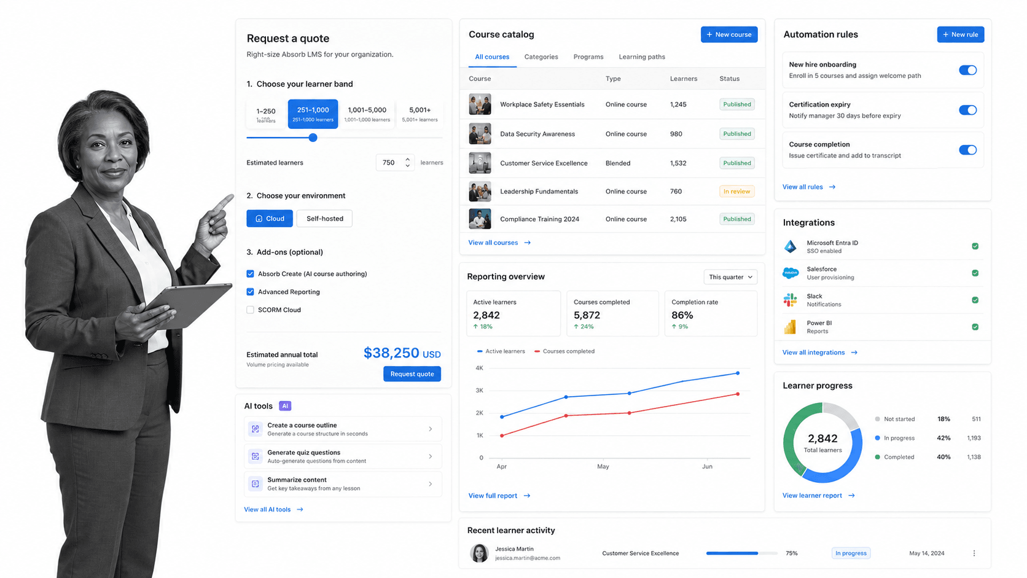The height and width of the screenshot is (578, 1027).
Task: Turn off the Course completion rule
Action: (x=967, y=150)
